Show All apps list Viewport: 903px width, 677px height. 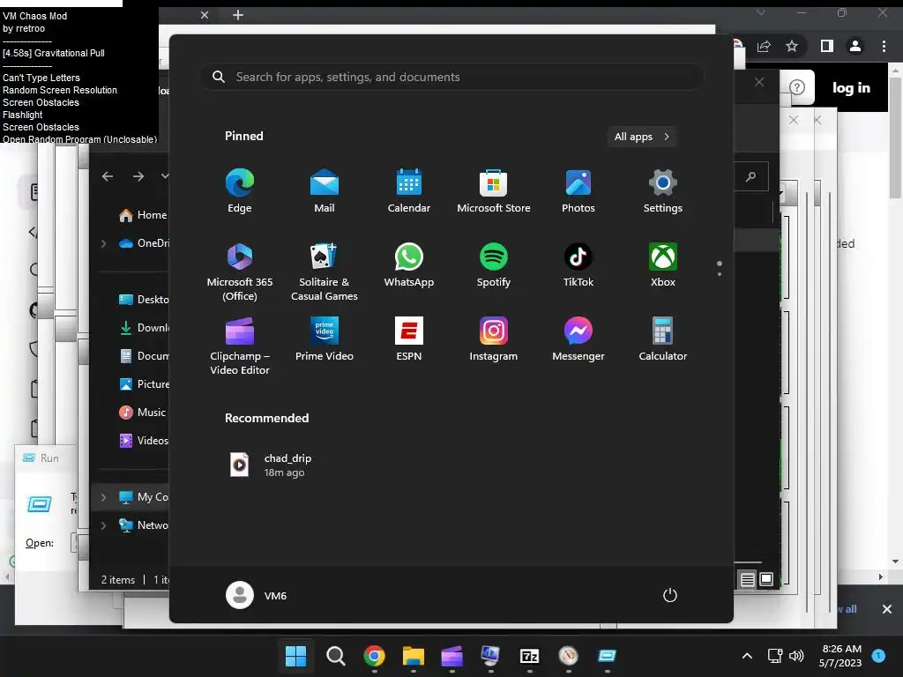click(642, 137)
